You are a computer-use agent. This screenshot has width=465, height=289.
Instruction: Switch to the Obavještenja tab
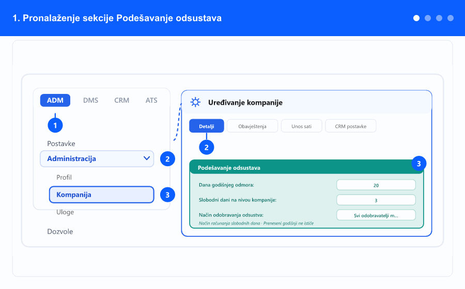(252, 126)
